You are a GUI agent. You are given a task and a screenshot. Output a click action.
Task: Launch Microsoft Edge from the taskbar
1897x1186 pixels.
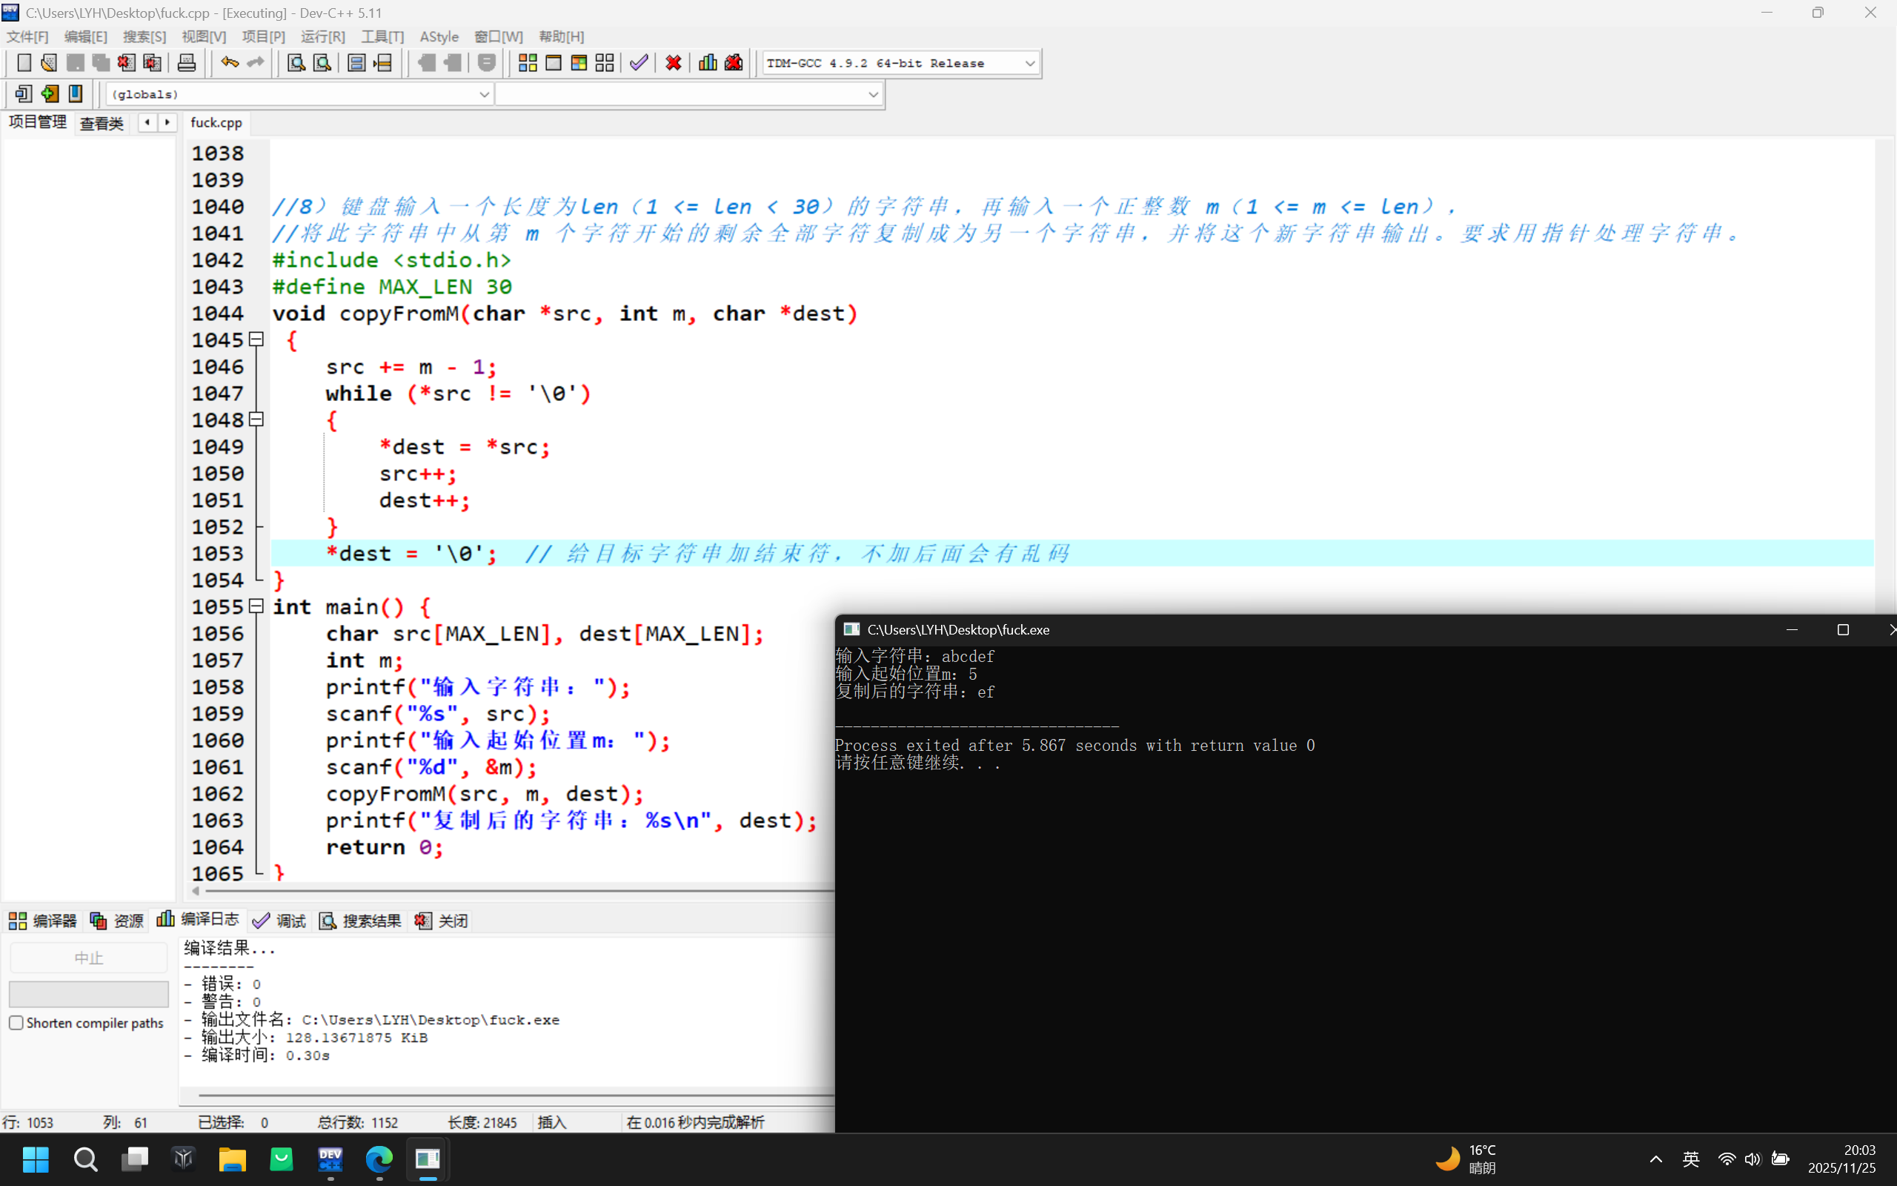click(x=379, y=1159)
